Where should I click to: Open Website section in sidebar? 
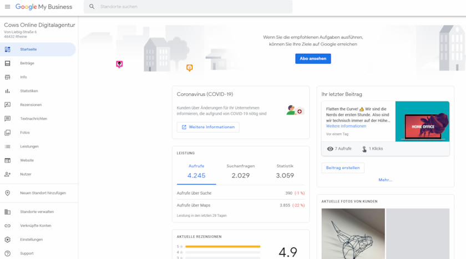(x=38, y=160)
